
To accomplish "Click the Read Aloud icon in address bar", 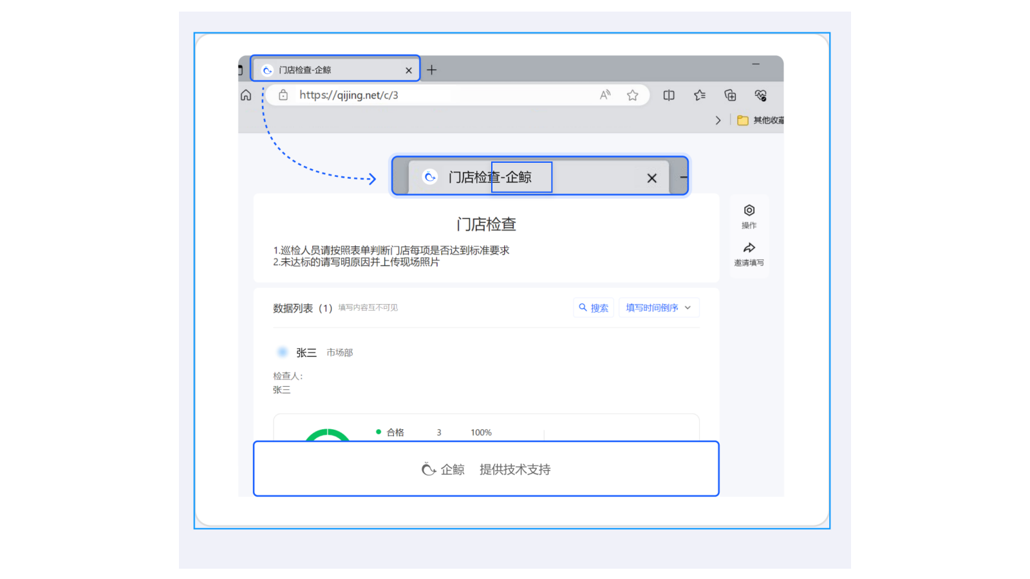I will click(605, 95).
